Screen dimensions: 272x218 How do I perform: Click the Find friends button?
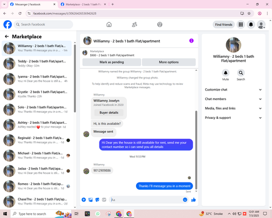click(x=224, y=25)
